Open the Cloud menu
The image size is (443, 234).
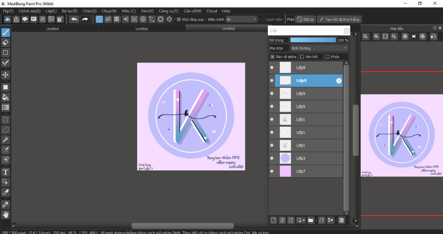coord(212,11)
